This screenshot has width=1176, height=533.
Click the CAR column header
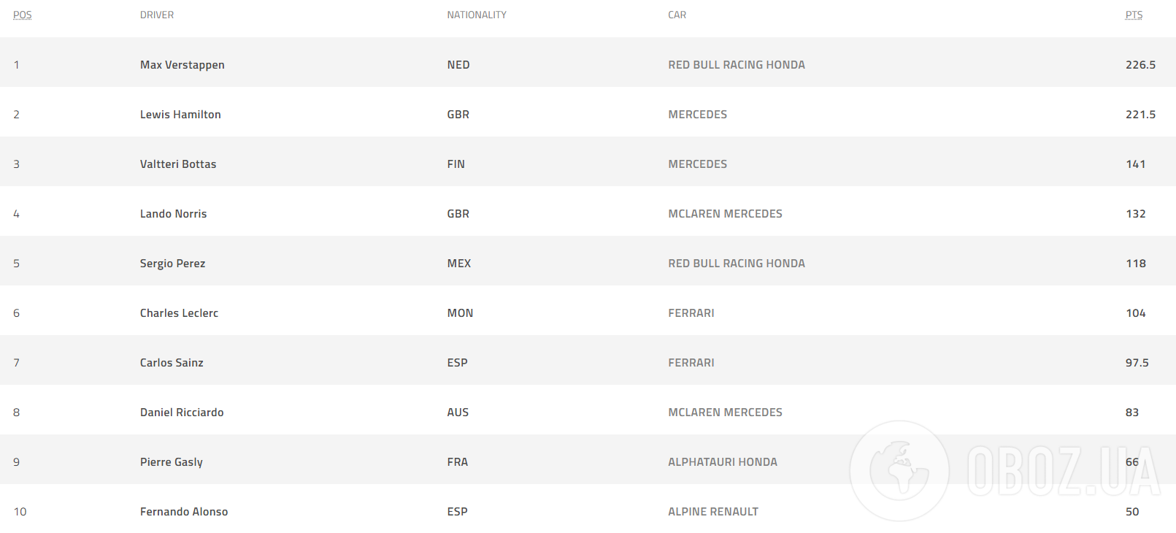coord(677,15)
